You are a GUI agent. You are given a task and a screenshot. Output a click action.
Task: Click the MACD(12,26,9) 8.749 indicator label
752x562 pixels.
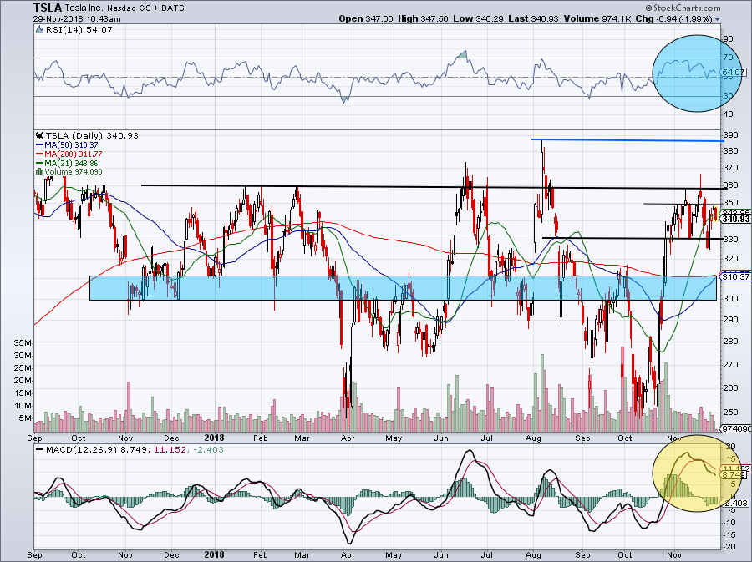[98, 450]
